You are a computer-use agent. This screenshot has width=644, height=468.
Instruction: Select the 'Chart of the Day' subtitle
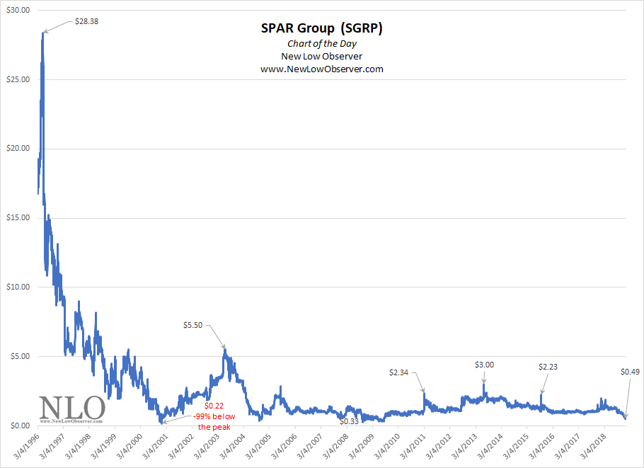click(322, 43)
